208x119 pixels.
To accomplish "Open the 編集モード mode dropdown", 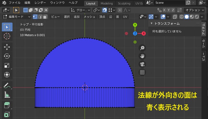I will 17,17.
